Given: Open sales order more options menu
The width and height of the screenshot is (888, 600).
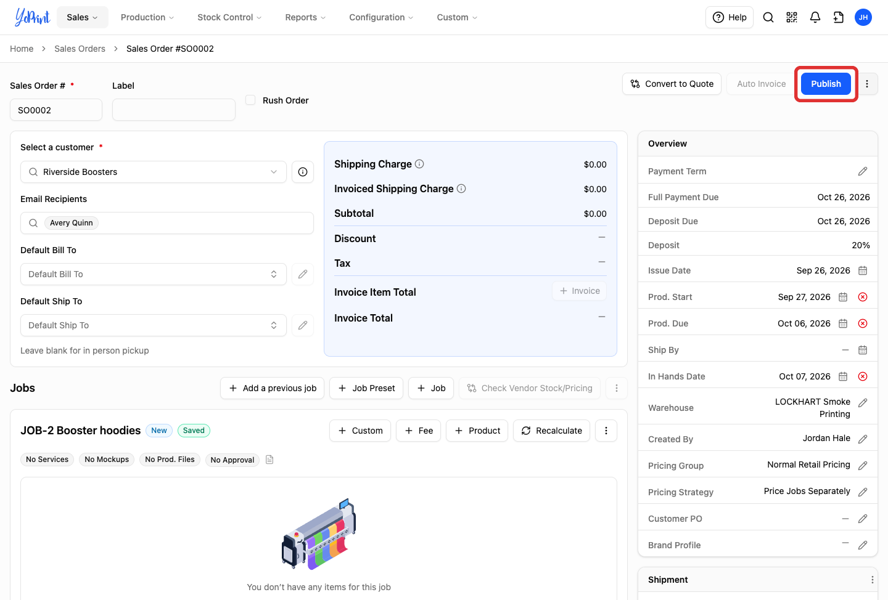Looking at the screenshot, I should click(x=867, y=84).
